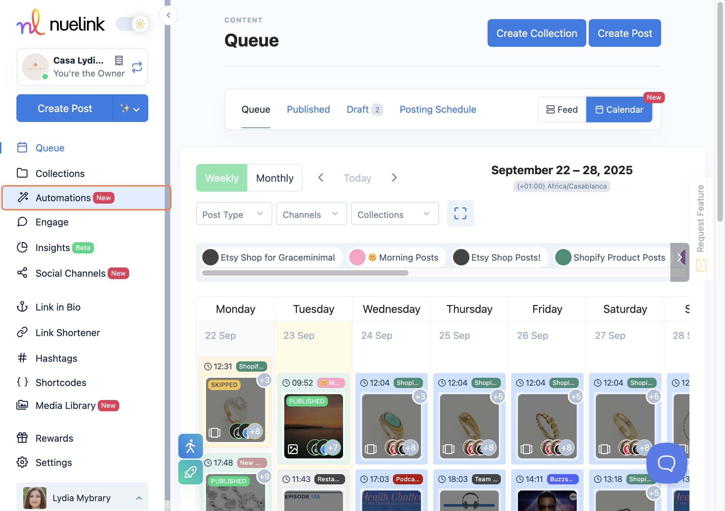Go to next week arrow
The height and width of the screenshot is (511, 725).
(394, 178)
